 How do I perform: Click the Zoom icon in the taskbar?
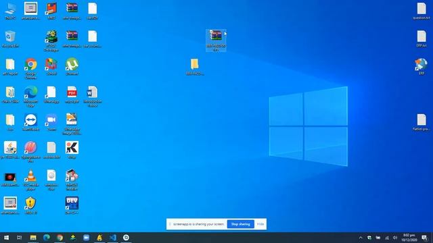(x=86, y=238)
